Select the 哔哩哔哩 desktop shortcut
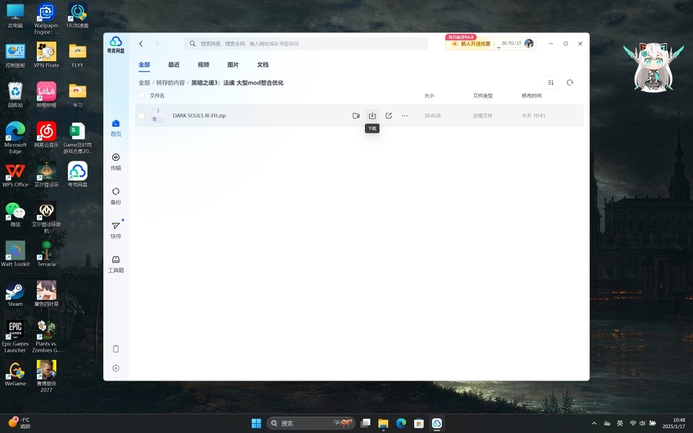This screenshot has height=433, width=693. coord(47,95)
